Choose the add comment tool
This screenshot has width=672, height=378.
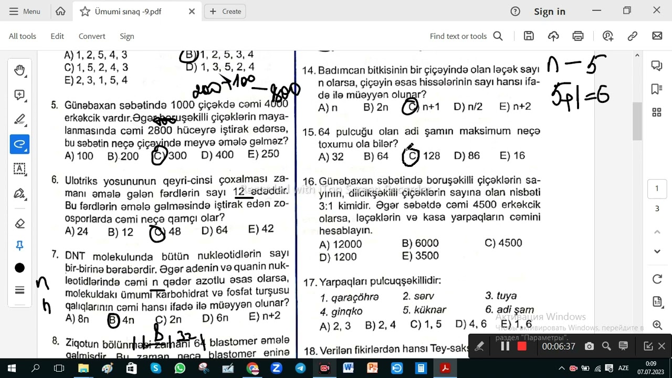tap(19, 95)
